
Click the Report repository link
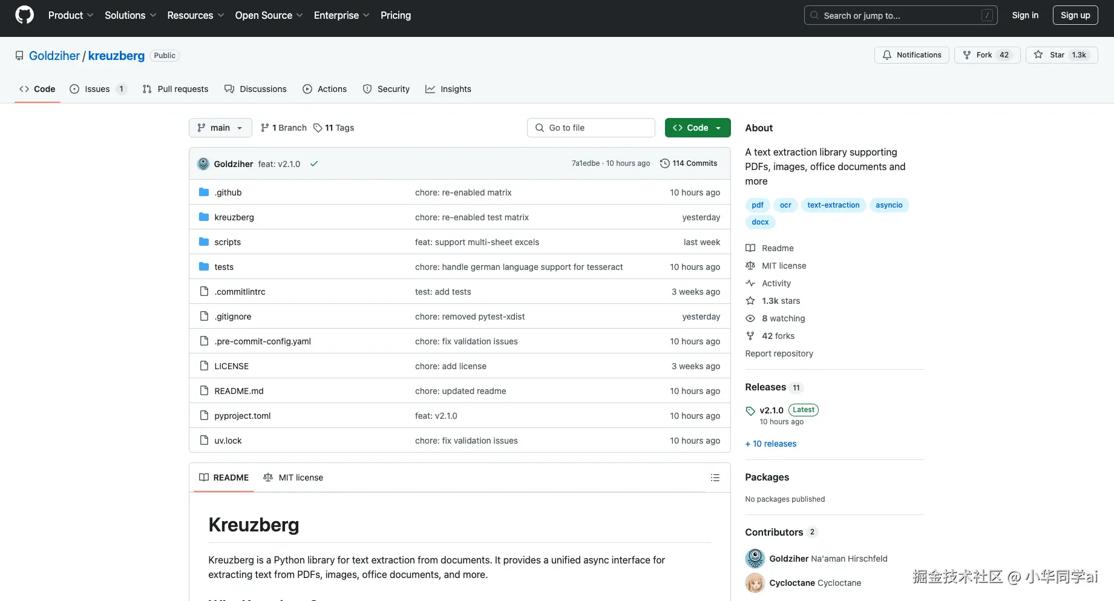pyautogui.click(x=779, y=353)
